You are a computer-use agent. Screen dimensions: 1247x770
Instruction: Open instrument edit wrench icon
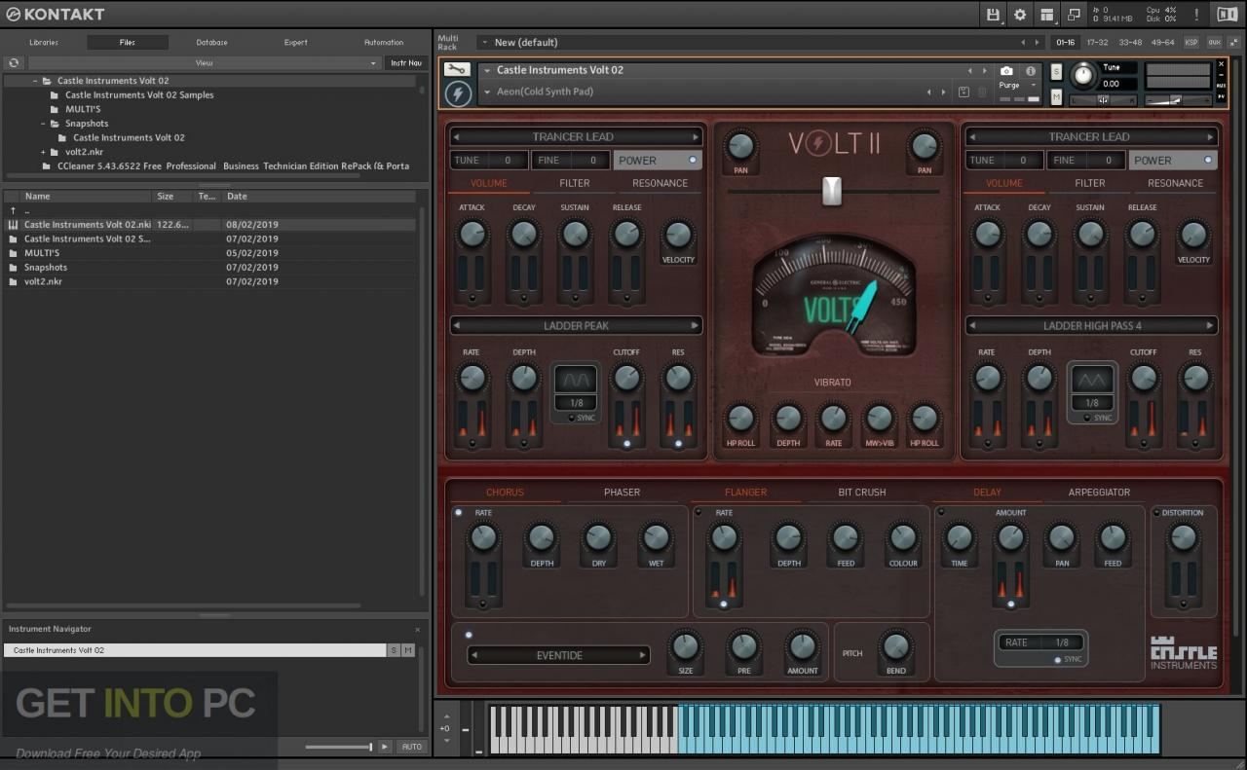point(456,69)
